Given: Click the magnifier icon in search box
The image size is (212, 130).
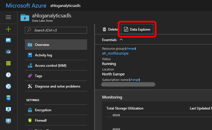Looking at the screenshot, I should (29, 30).
